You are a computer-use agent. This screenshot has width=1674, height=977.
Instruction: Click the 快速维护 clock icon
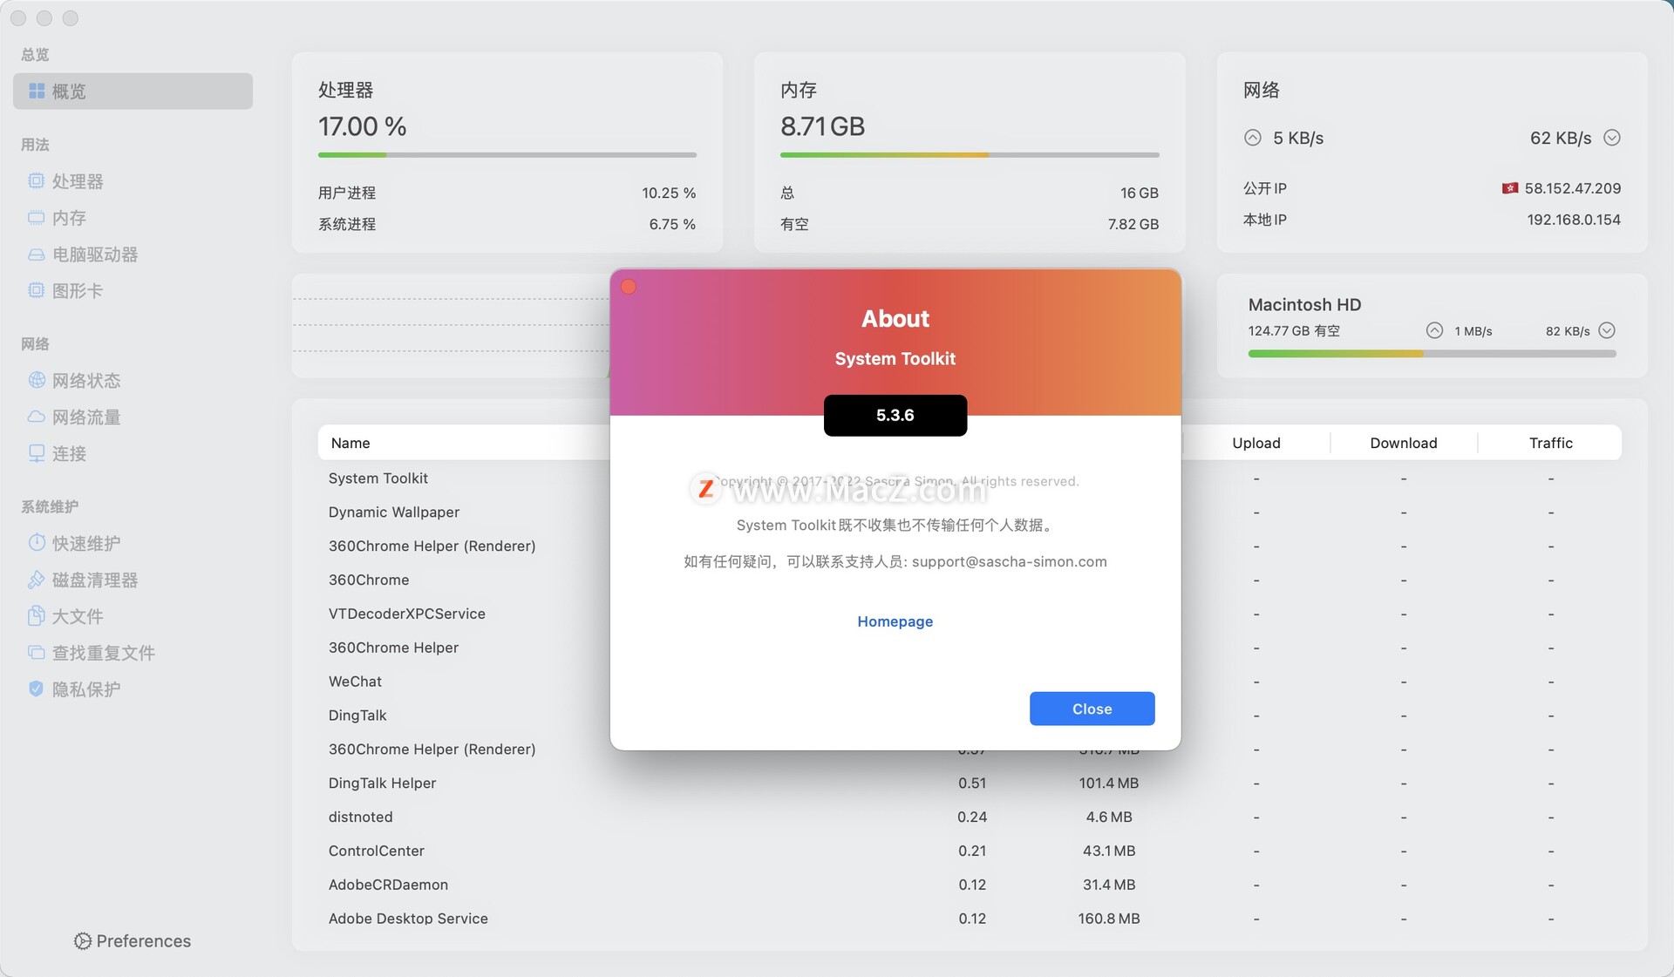36,543
